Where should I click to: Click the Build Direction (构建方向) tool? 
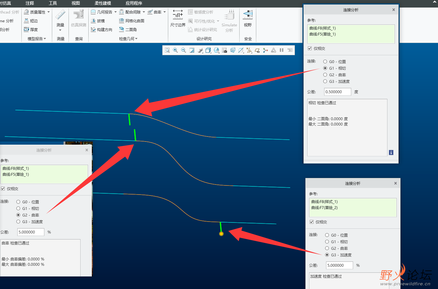click(102, 29)
